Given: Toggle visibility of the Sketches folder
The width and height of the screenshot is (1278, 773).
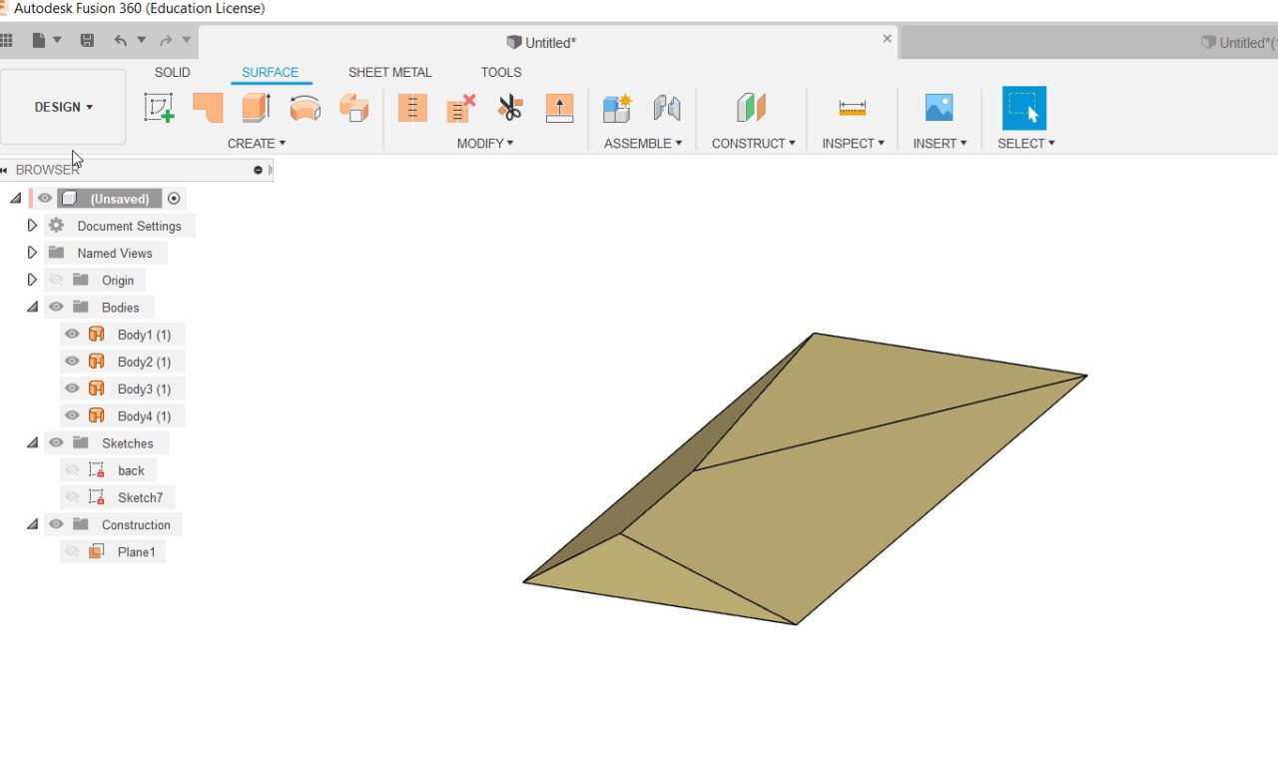Looking at the screenshot, I should (56, 443).
